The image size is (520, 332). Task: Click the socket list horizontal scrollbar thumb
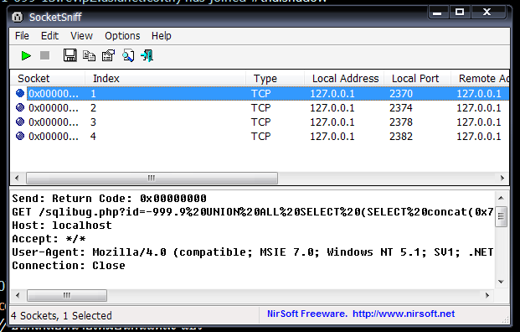[152, 178]
